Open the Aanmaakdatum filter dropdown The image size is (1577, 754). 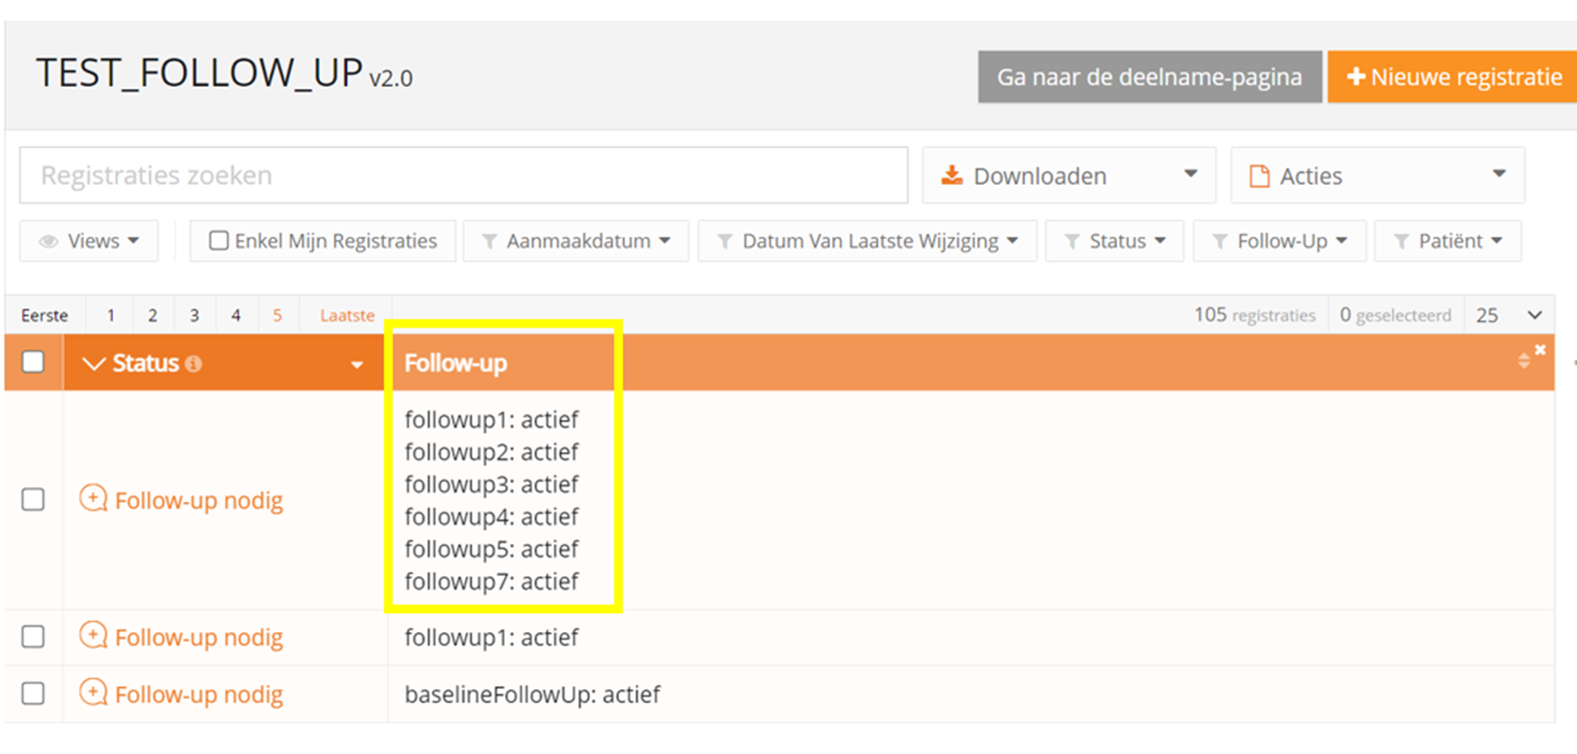pyautogui.click(x=576, y=241)
